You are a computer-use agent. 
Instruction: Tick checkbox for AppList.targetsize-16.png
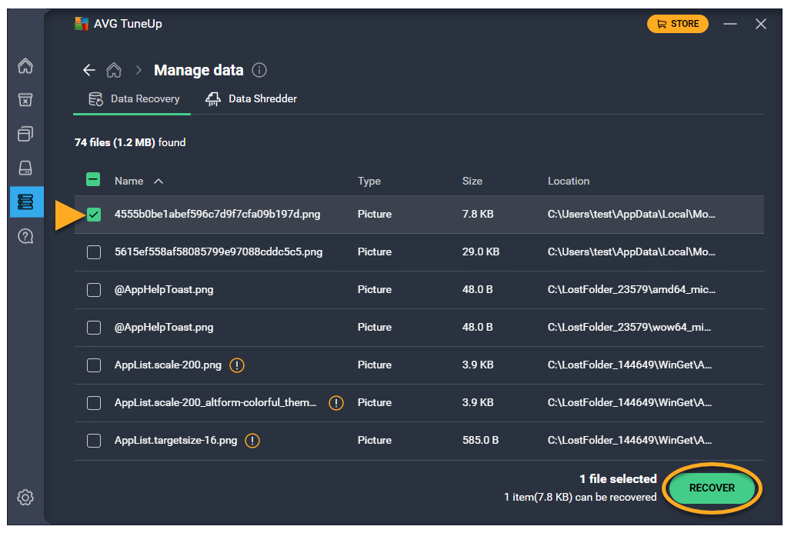click(94, 441)
